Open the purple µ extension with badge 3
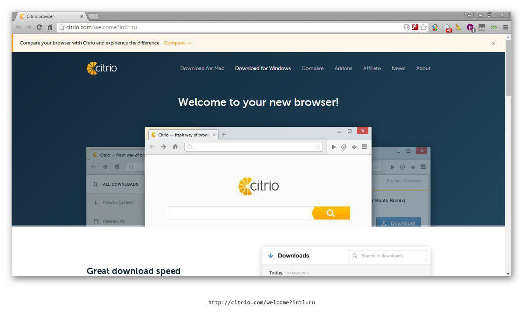Screen dimensions: 523x317 tap(471, 28)
